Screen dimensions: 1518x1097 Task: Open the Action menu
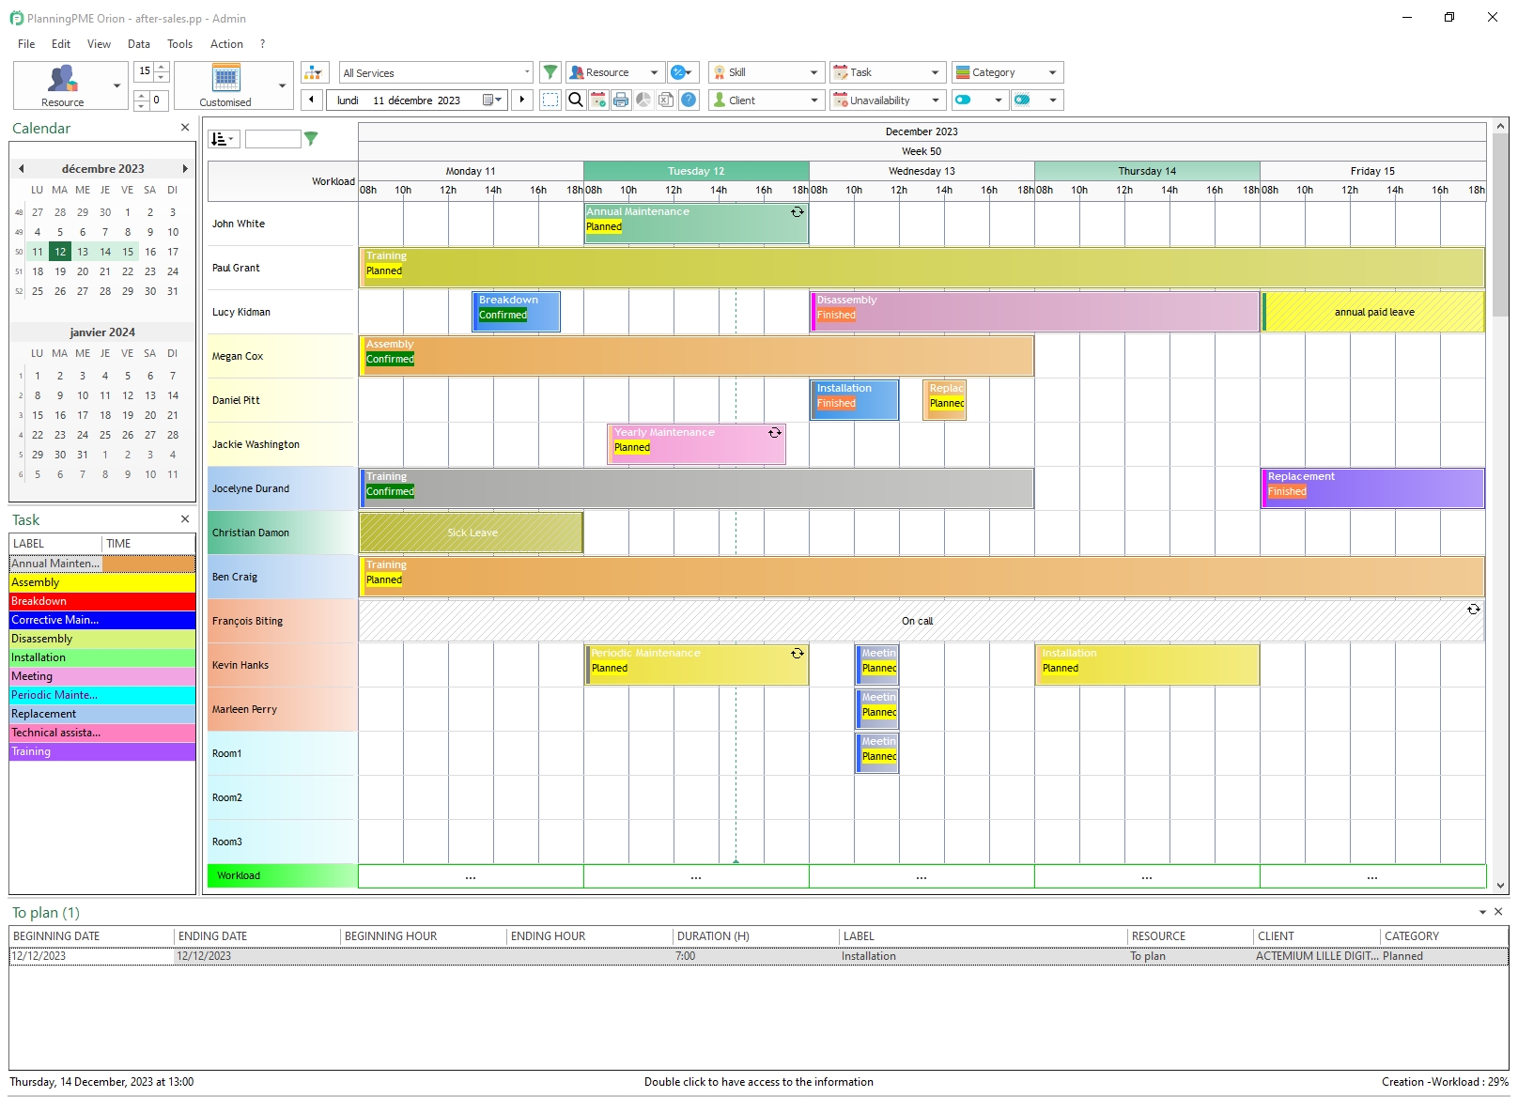pos(225,43)
